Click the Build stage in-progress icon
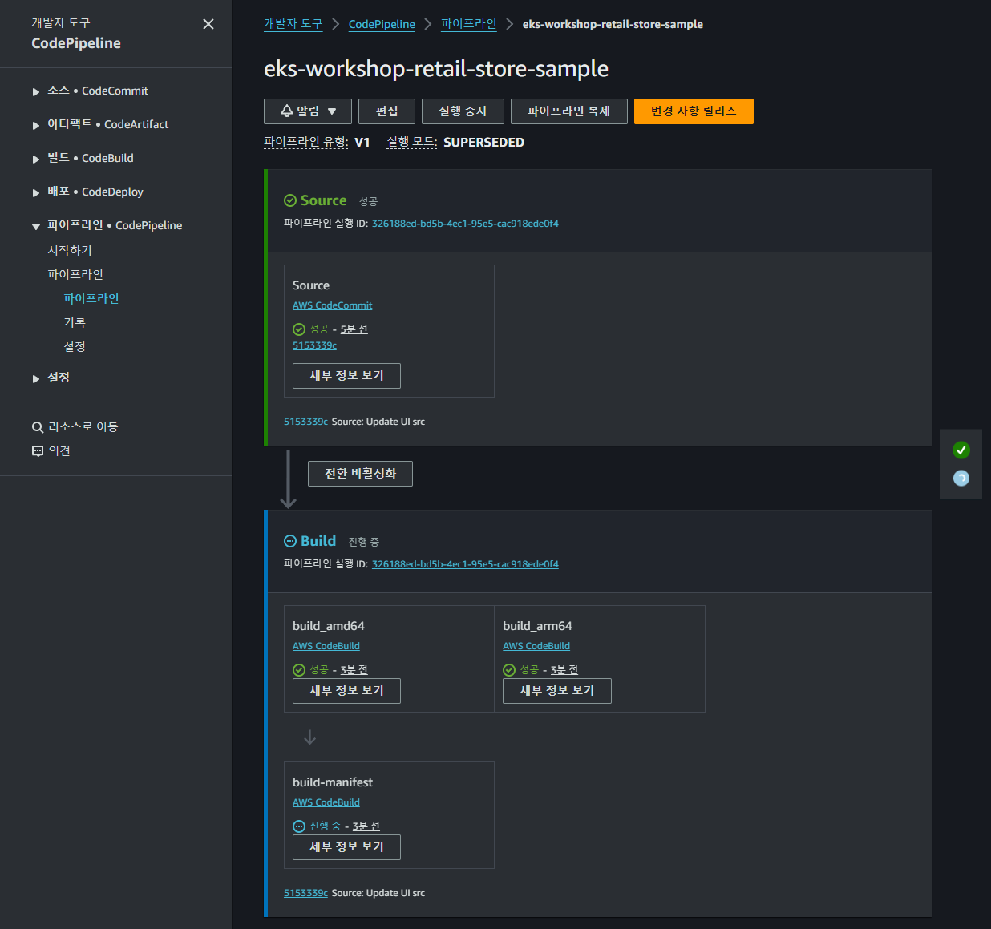The width and height of the screenshot is (991, 929). [x=290, y=541]
